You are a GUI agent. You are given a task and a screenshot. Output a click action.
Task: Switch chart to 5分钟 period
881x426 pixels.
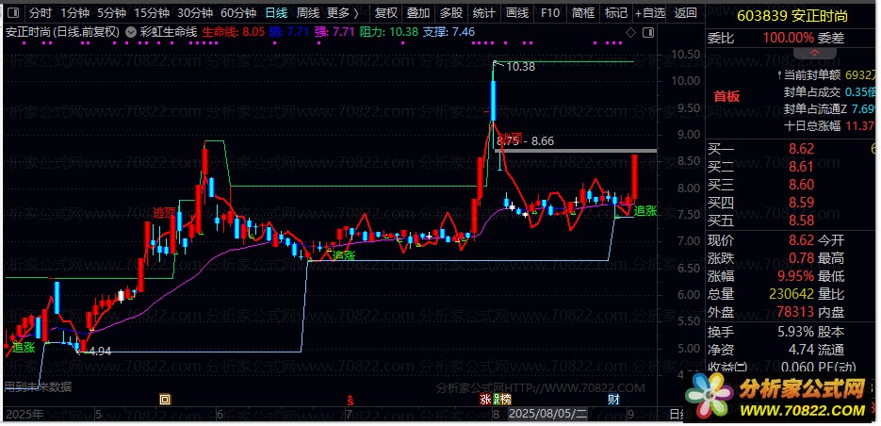[x=112, y=13]
